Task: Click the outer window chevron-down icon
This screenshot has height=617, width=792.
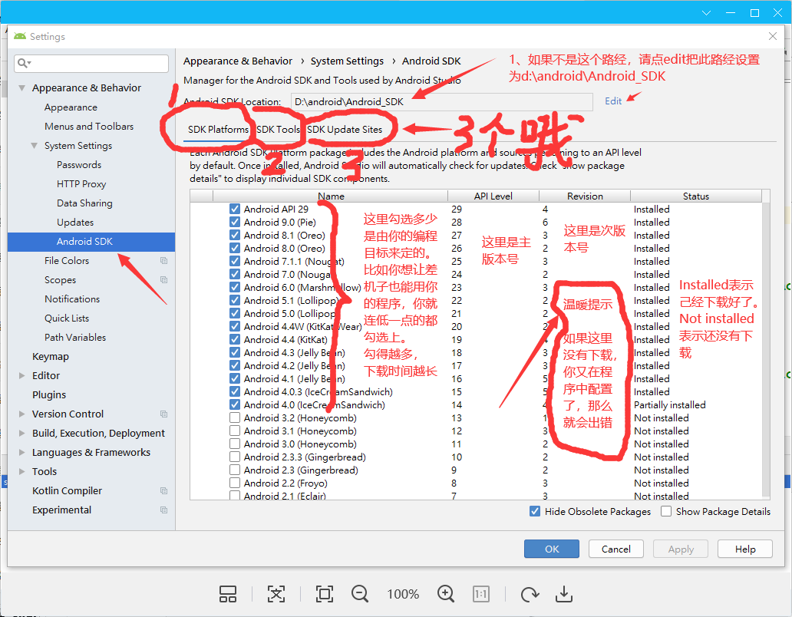Action: pyautogui.click(x=706, y=13)
